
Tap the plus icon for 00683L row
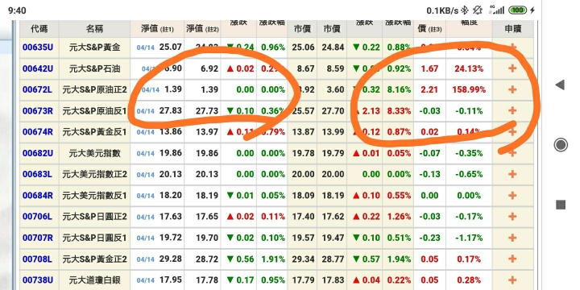(x=512, y=174)
